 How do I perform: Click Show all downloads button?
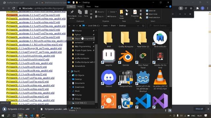199,109
